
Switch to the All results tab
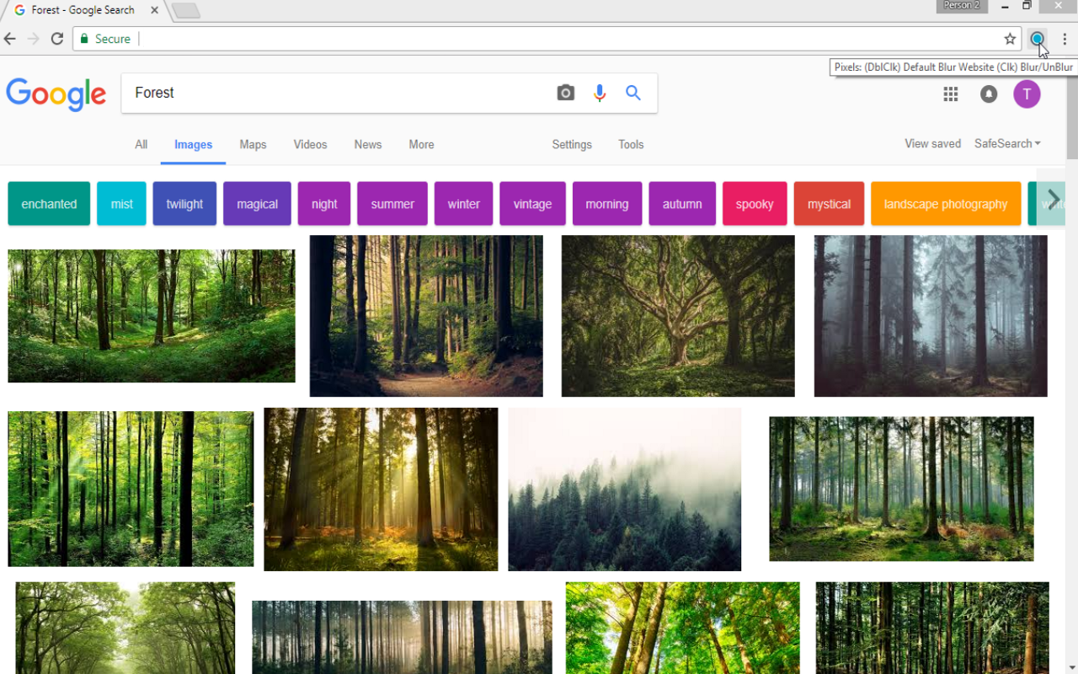coord(141,145)
